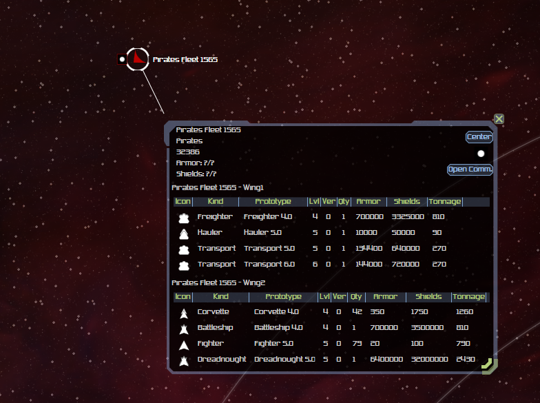Click the Pirates Fleet 1565 map marker icon
540x403 pixels.
click(x=138, y=59)
